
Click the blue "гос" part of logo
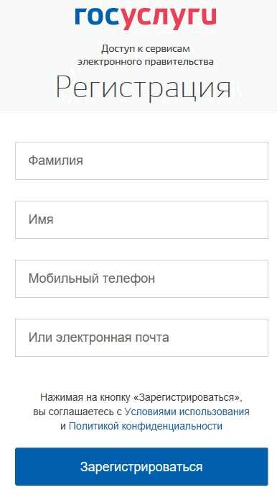pyautogui.click(x=97, y=16)
